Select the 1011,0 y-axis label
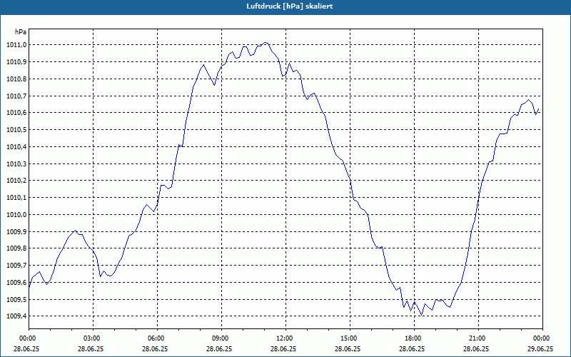The image size is (571, 357). (x=16, y=45)
